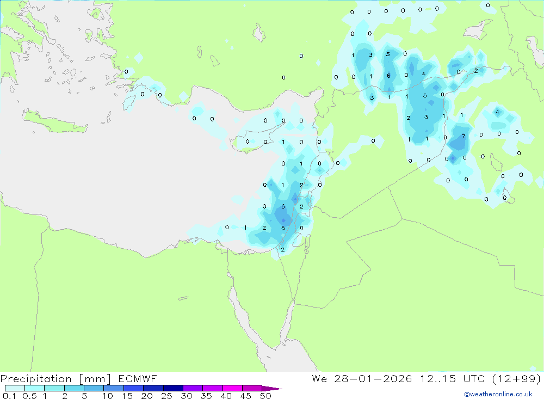Click the legend label 40

[226, 396]
